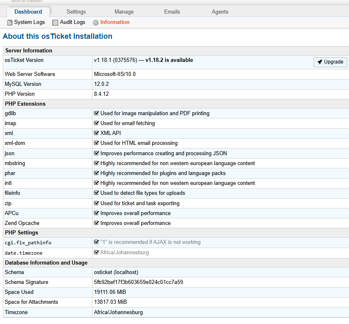Click the Zend Opcache check mark icon
The height and width of the screenshot is (324, 349).
click(96, 223)
